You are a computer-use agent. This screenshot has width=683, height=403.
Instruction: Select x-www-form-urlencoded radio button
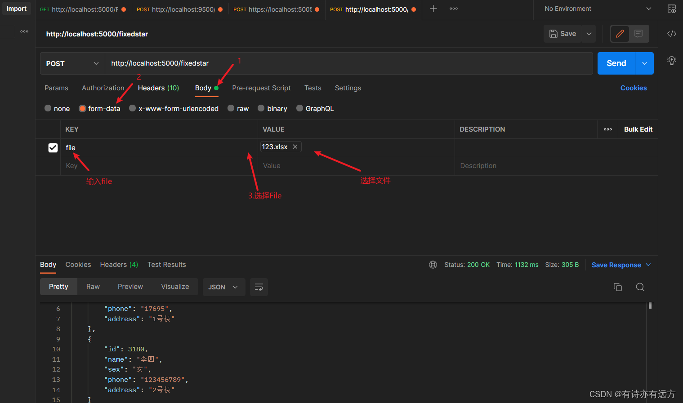coord(132,108)
